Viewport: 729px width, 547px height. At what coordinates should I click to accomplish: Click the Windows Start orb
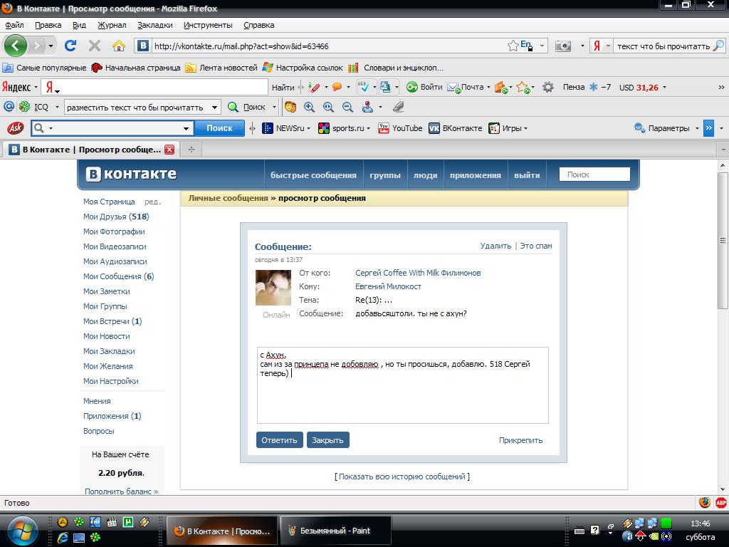22,531
